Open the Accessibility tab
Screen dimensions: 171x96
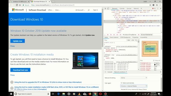click(144, 37)
